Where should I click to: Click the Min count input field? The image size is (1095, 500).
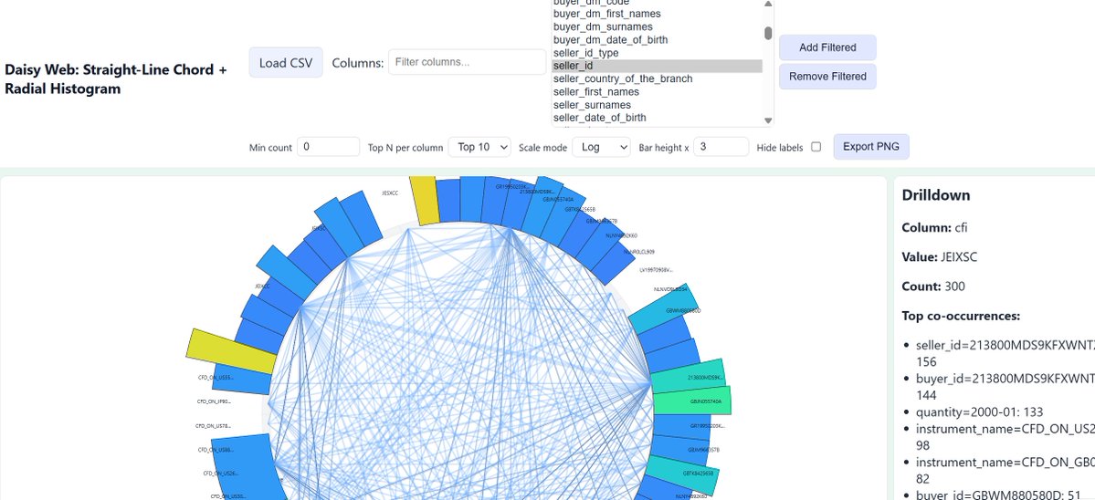[328, 147]
